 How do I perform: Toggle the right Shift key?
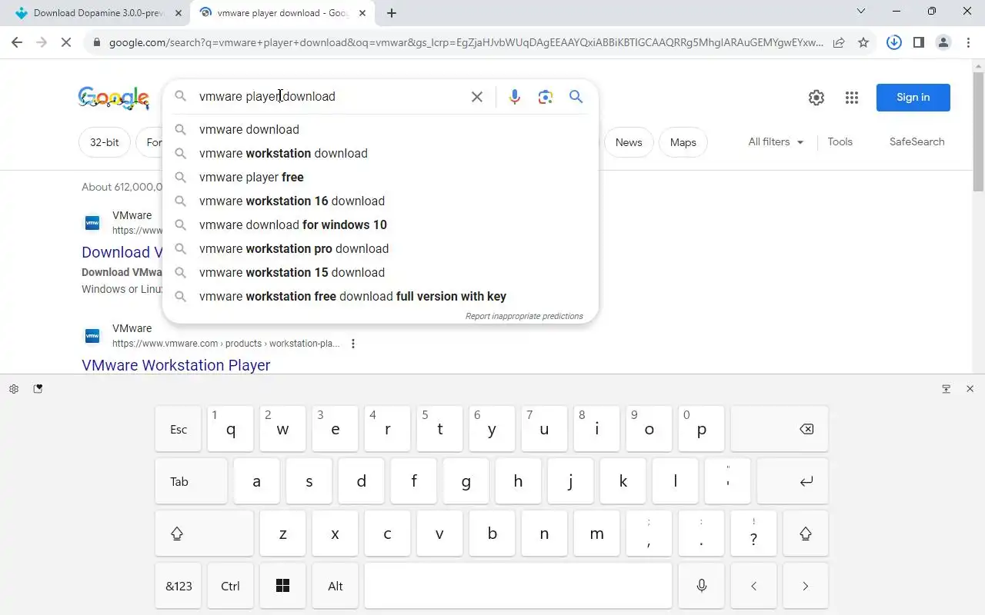pyautogui.click(x=806, y=534)
